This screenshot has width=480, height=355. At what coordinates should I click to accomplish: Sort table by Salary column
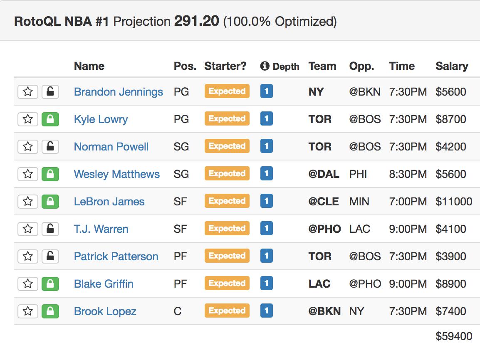pos(452,66)
